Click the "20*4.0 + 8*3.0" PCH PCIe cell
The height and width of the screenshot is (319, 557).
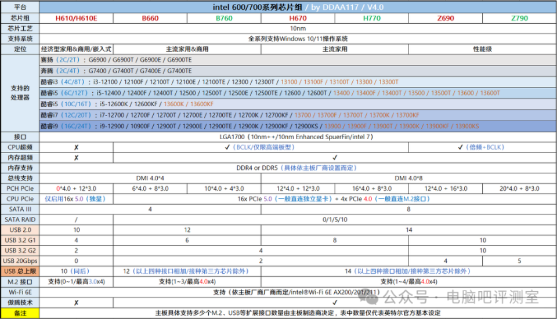(519, 188)
